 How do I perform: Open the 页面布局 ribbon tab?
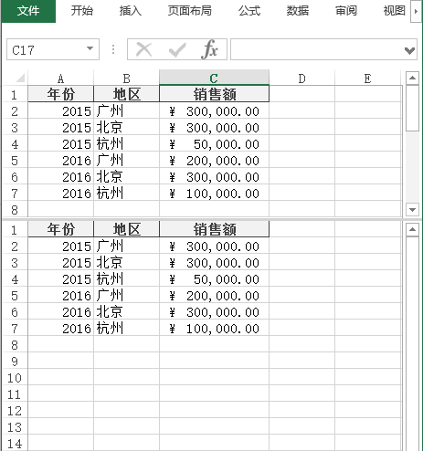tap(190, 11)
